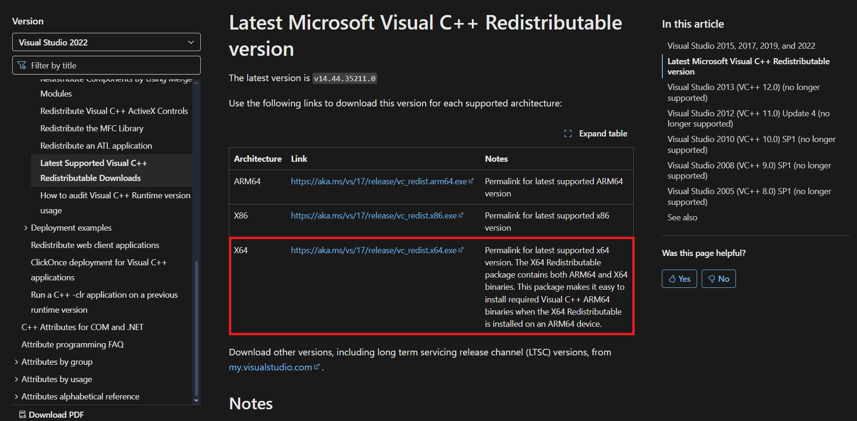Click the sidebar scrollbar down arrow
This screenshot has width=857, height=421.
(197, 400)
